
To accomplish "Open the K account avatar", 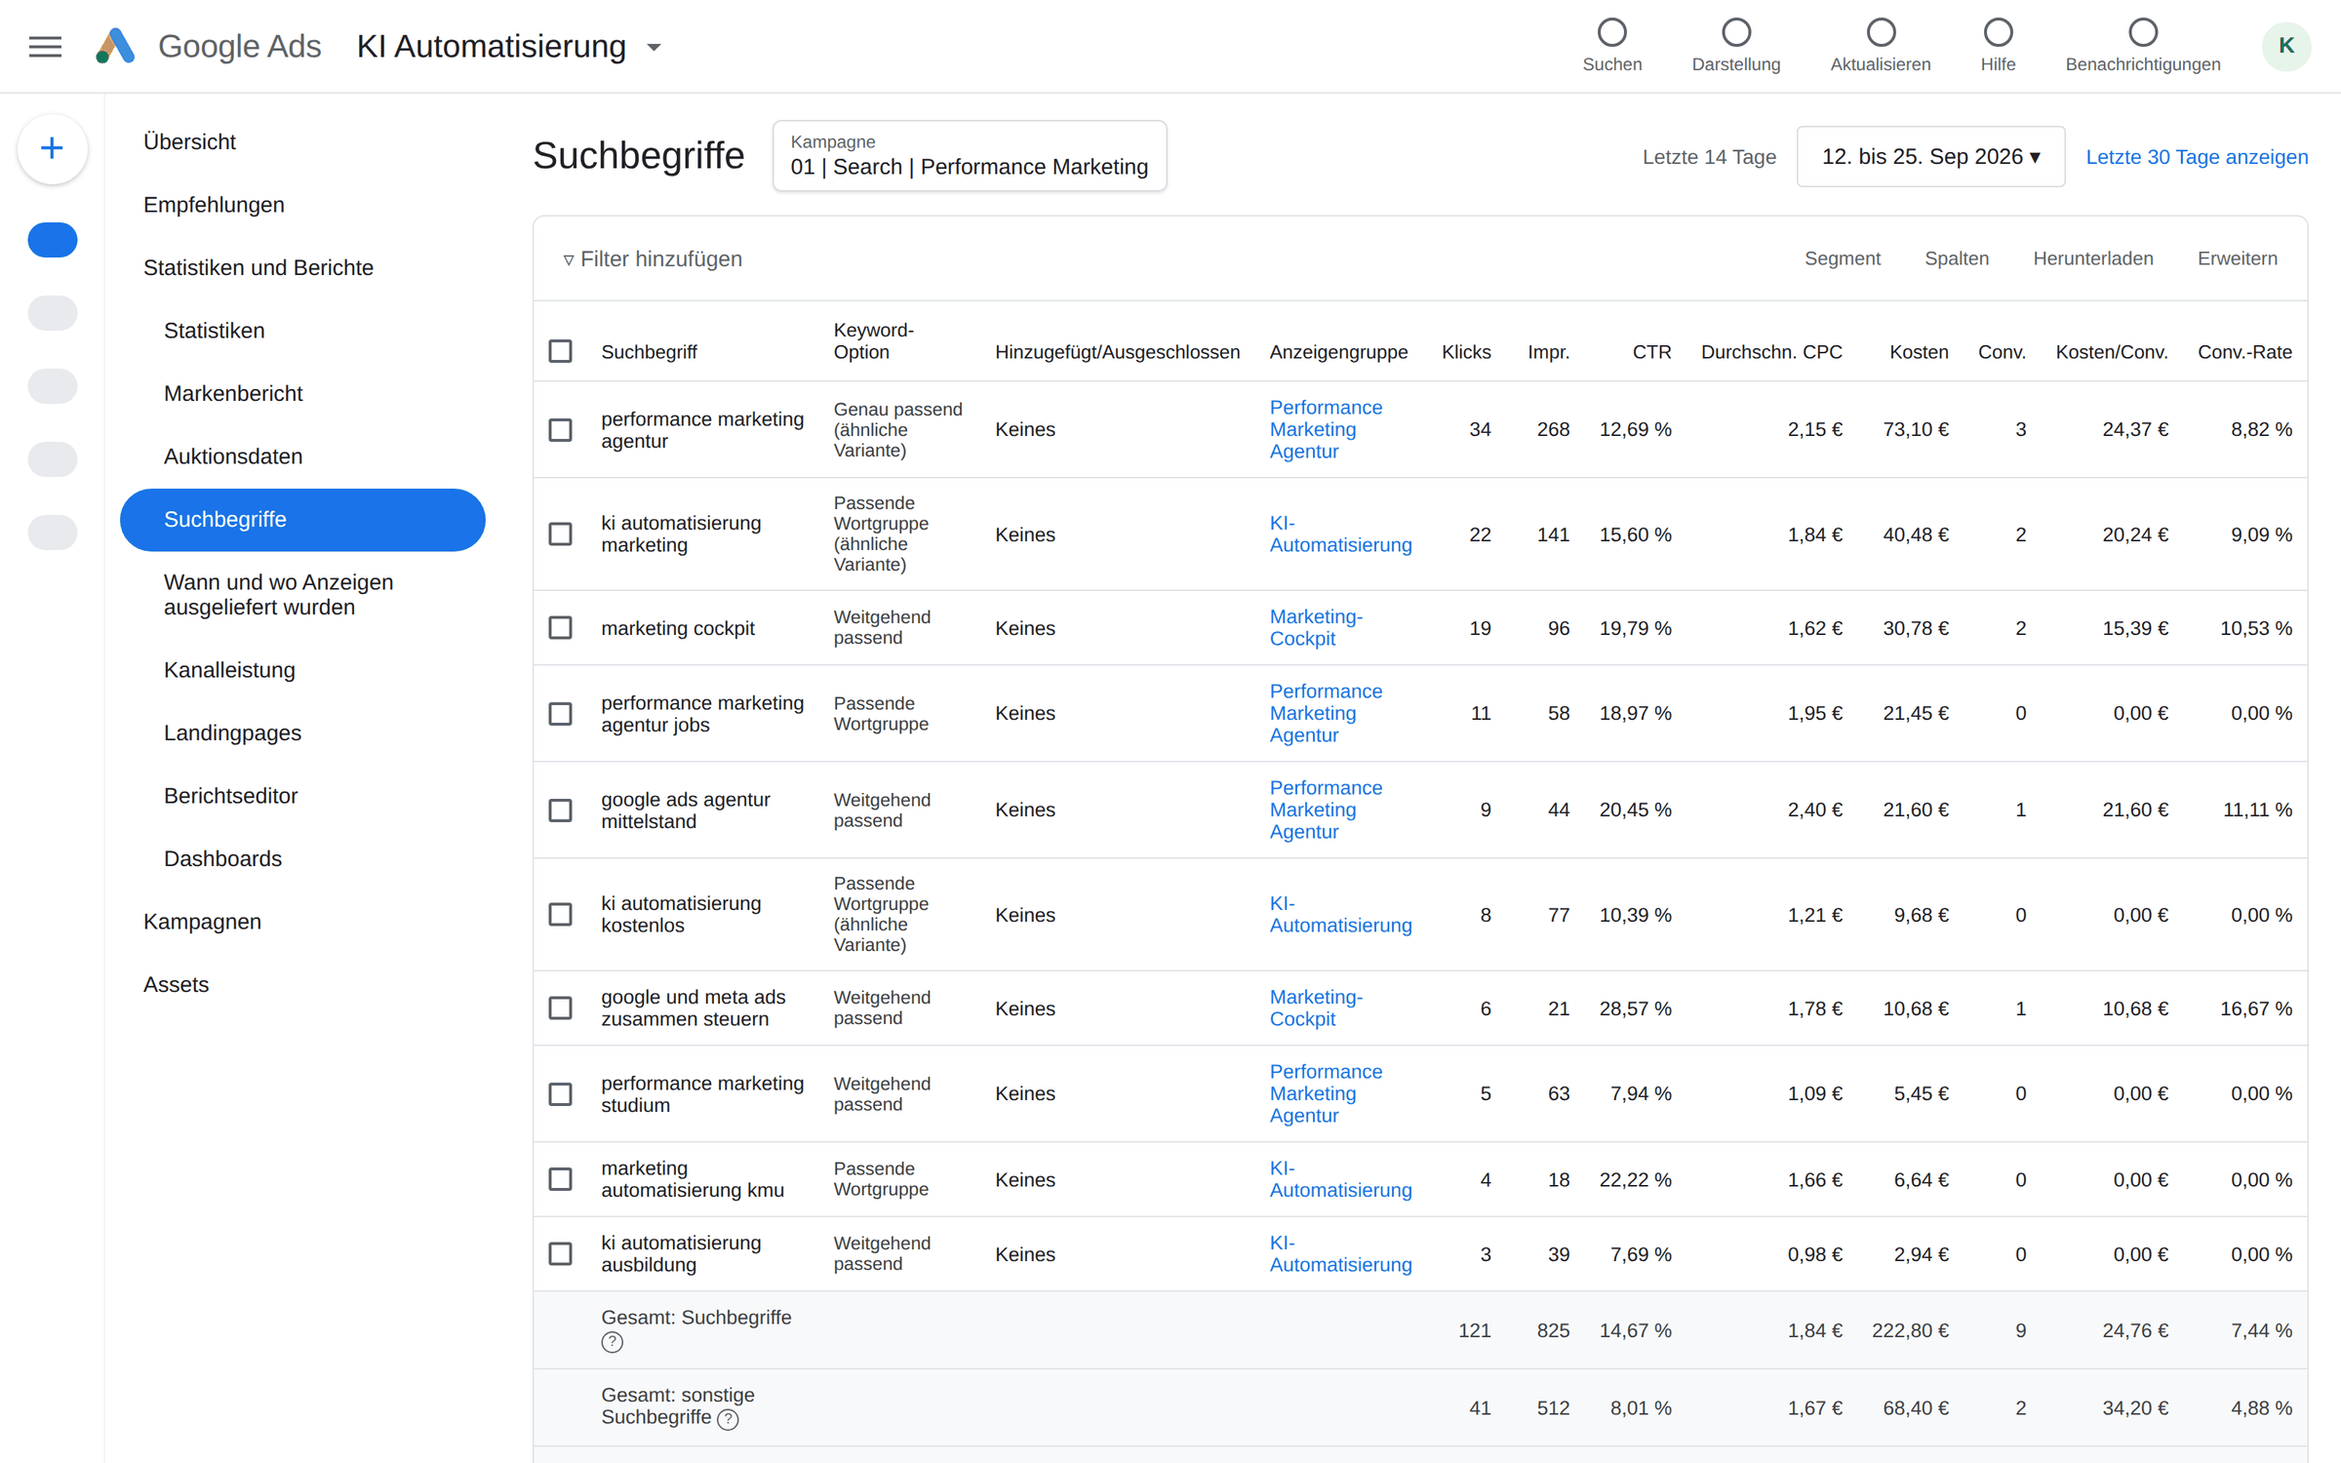I will click(x=2285, y=46).
